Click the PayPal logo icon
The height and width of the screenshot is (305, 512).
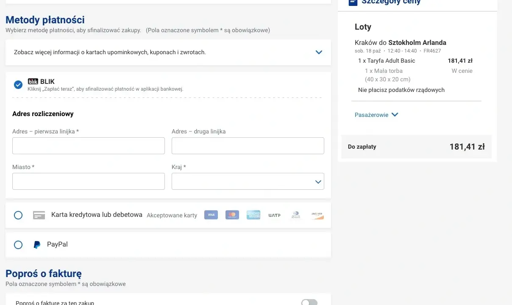pyautogui.click(x=37, y=245)
